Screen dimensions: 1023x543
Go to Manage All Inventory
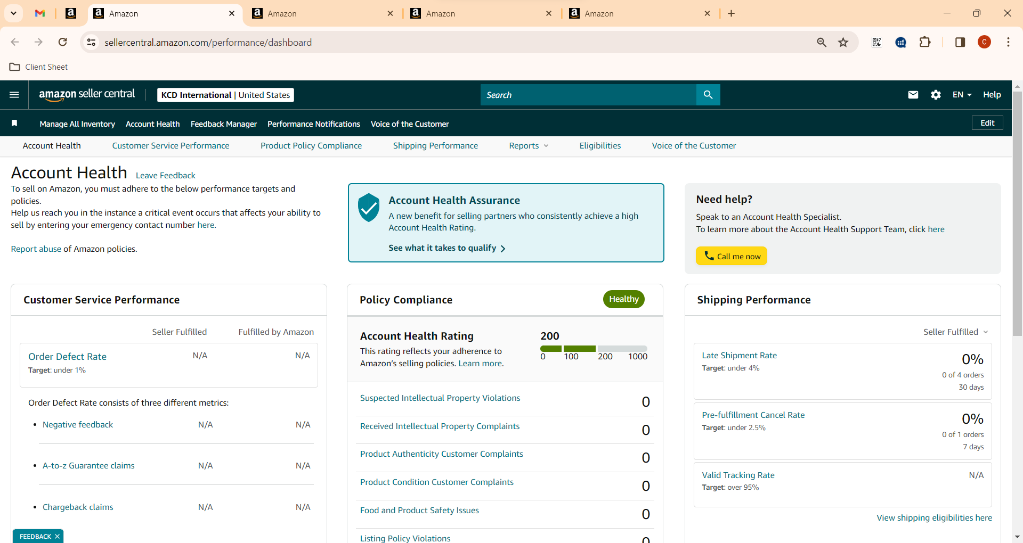click(x=77, y=124)
